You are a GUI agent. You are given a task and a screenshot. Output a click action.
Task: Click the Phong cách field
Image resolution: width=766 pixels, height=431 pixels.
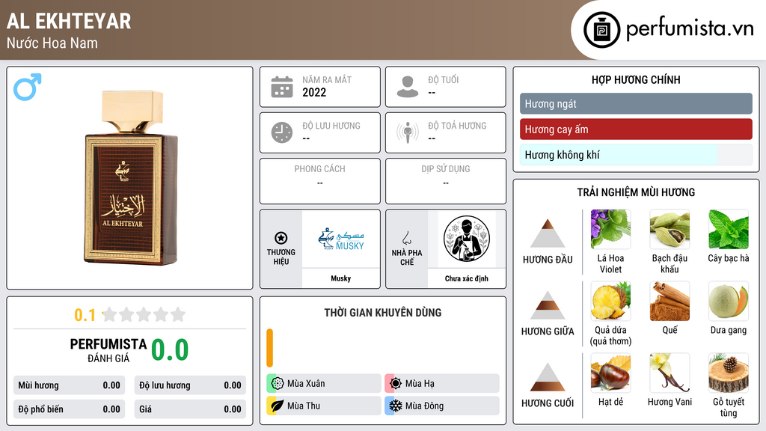(320, 181)
